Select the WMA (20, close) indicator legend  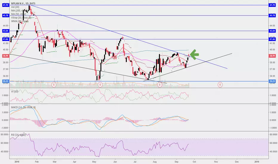click(19, 21)
